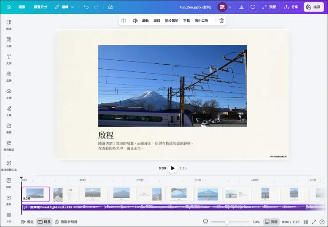Open the 倒數計時器 countdown timer

tap(66, 222)
